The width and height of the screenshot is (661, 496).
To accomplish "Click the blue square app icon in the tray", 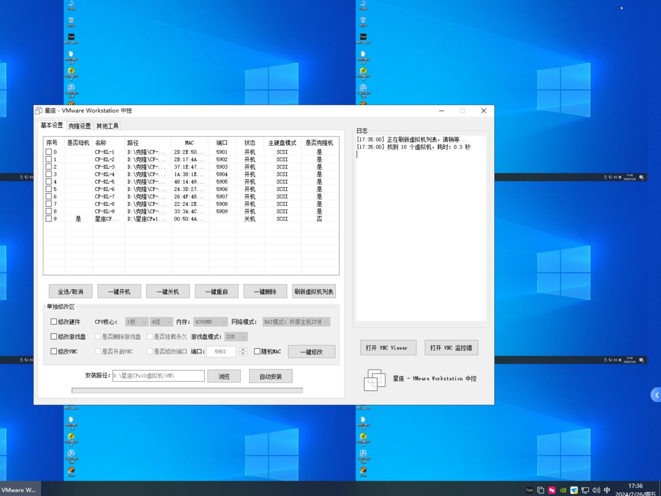I will (574, 490).
